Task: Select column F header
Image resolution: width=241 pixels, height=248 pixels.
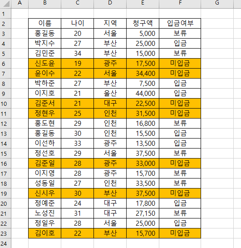Action: (180, 4)
